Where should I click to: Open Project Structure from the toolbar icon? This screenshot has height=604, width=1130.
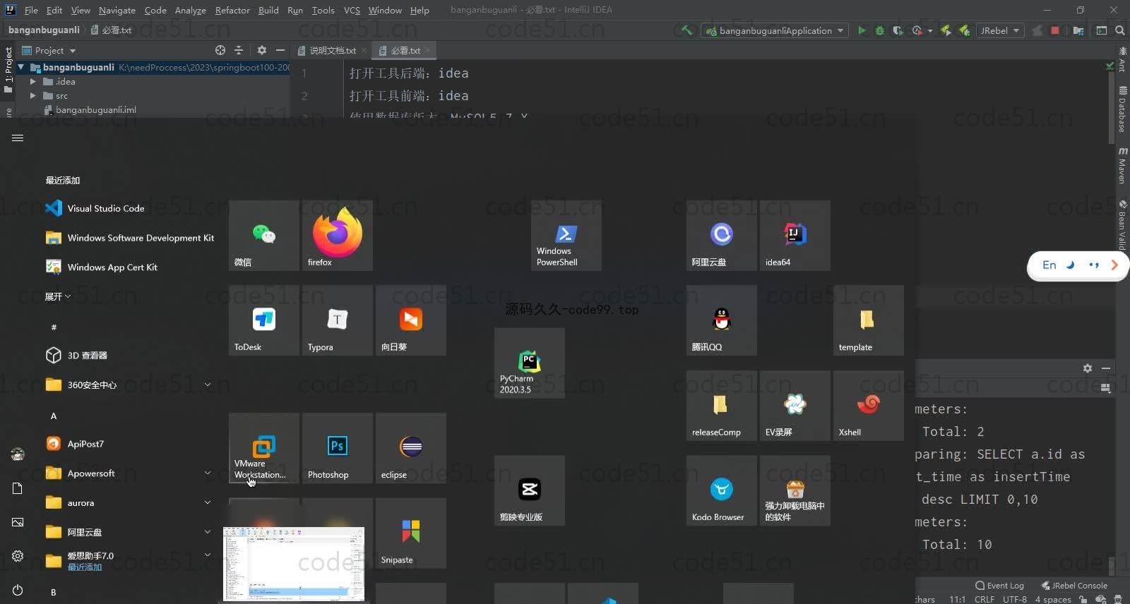(x=1078, y=30)
